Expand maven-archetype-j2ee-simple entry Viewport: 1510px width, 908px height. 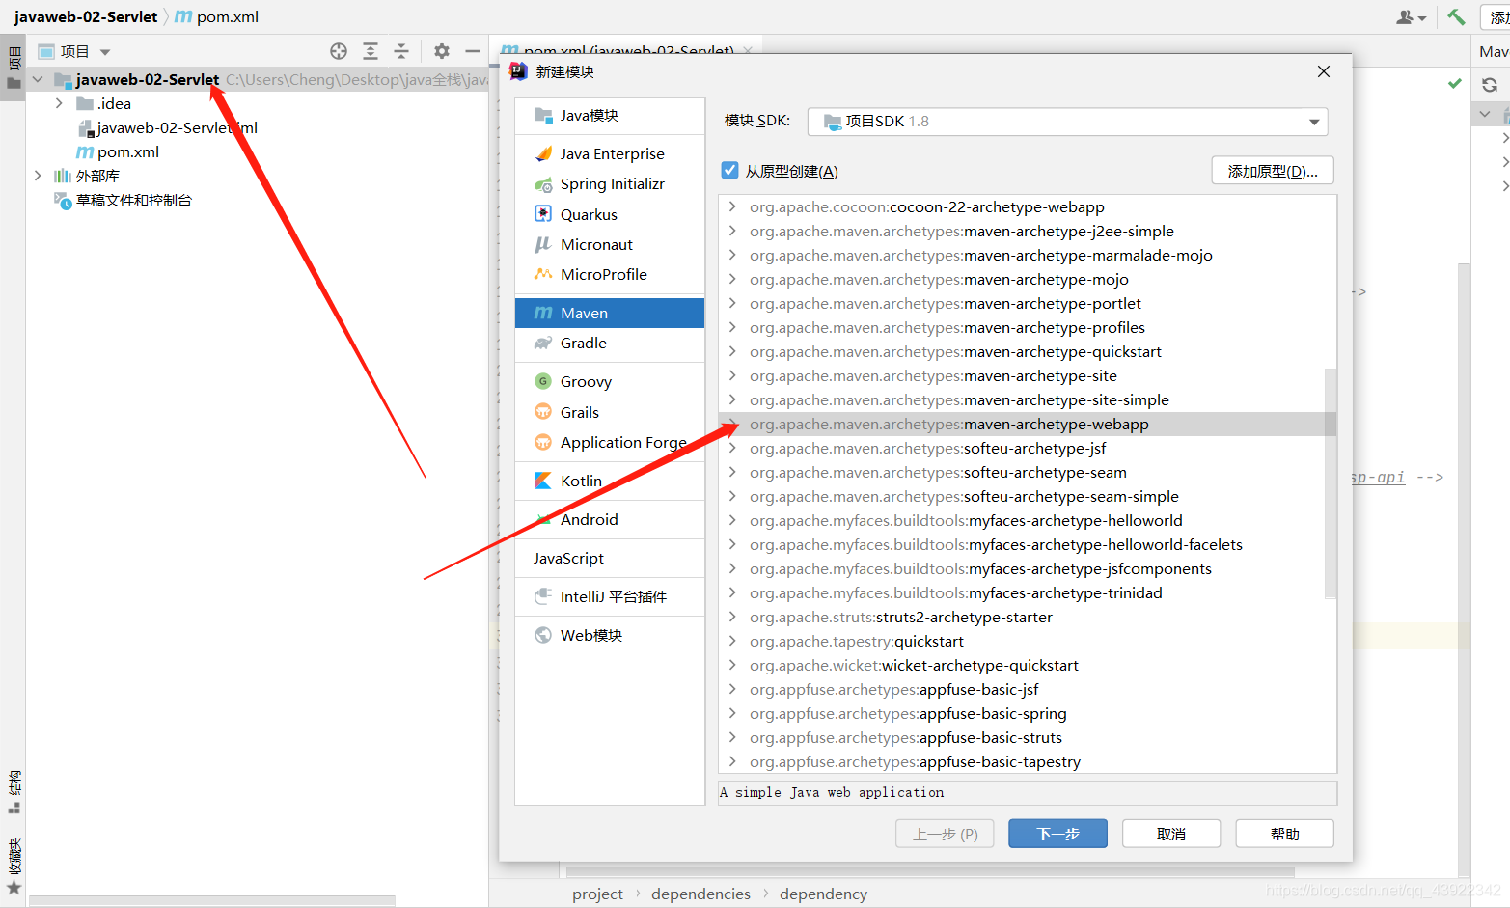pyautogui.click(x=732, y=231)
